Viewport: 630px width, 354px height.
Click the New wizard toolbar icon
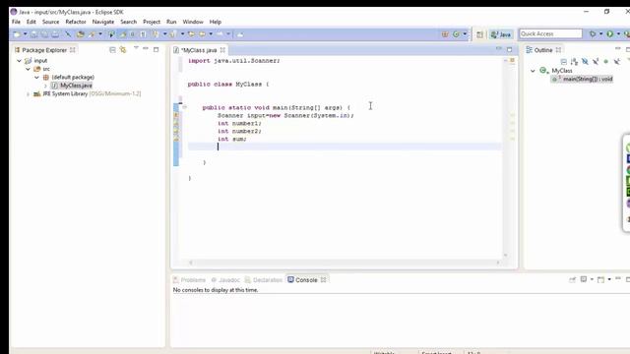[17, 34]
